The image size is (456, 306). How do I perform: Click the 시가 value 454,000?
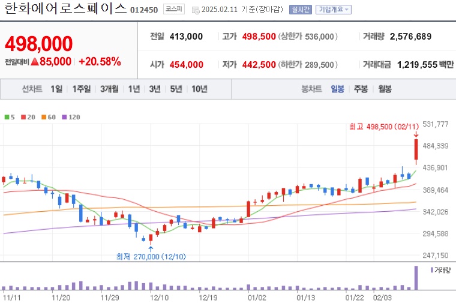[x=187, y=65]
